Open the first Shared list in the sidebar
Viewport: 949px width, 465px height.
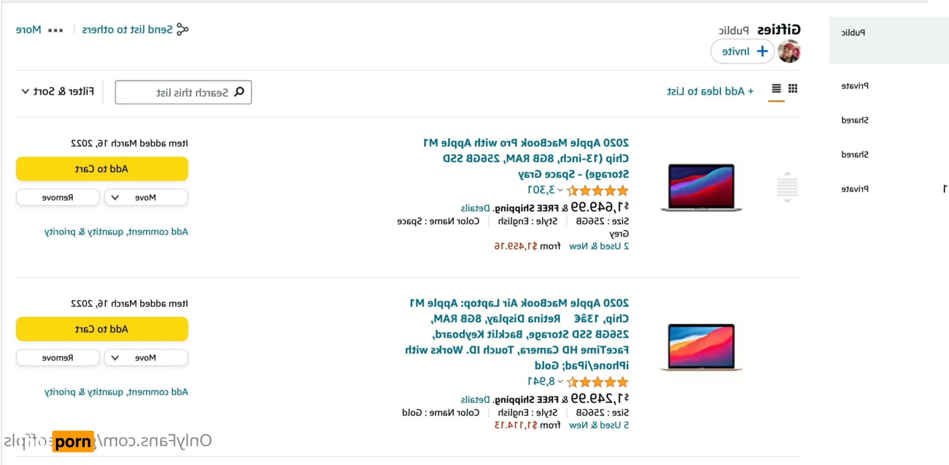point(855,120)
